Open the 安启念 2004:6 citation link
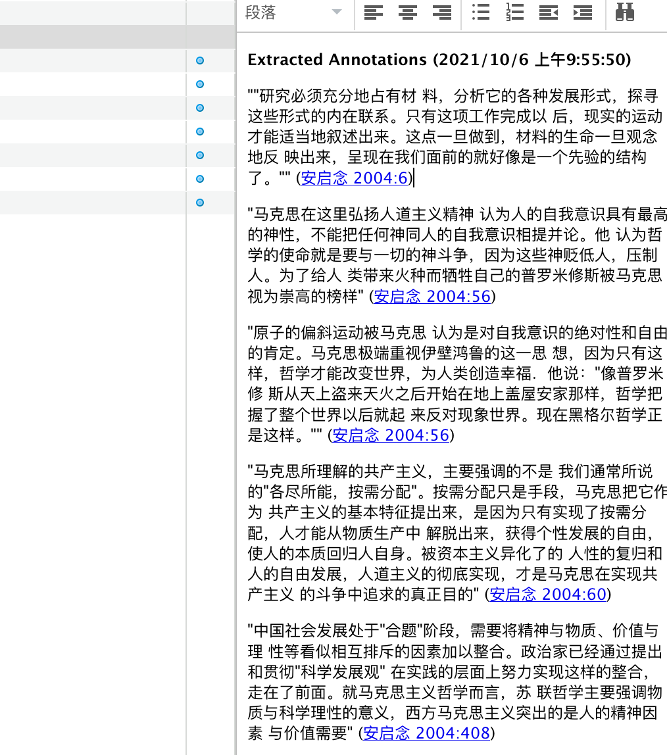Viewport: 667px width, 755px height. click(353, 178)
